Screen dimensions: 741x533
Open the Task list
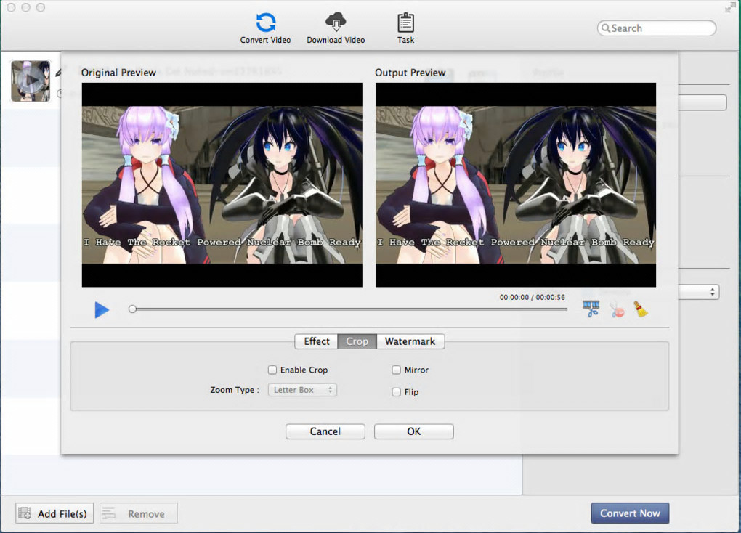pos(405,28)
